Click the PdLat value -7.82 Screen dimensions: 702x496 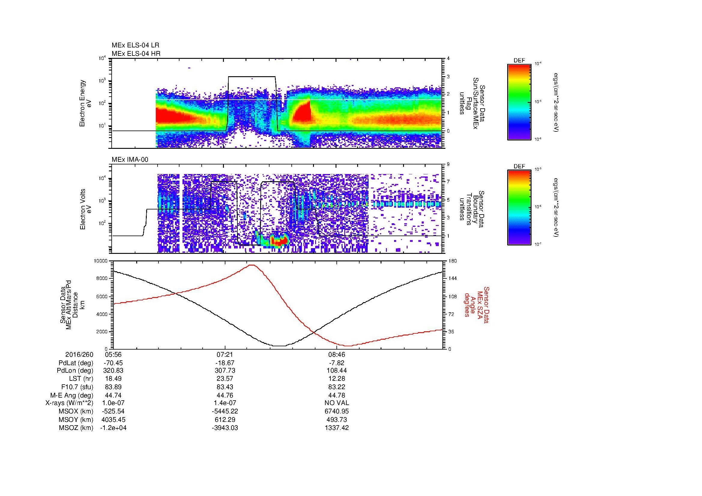337,363
